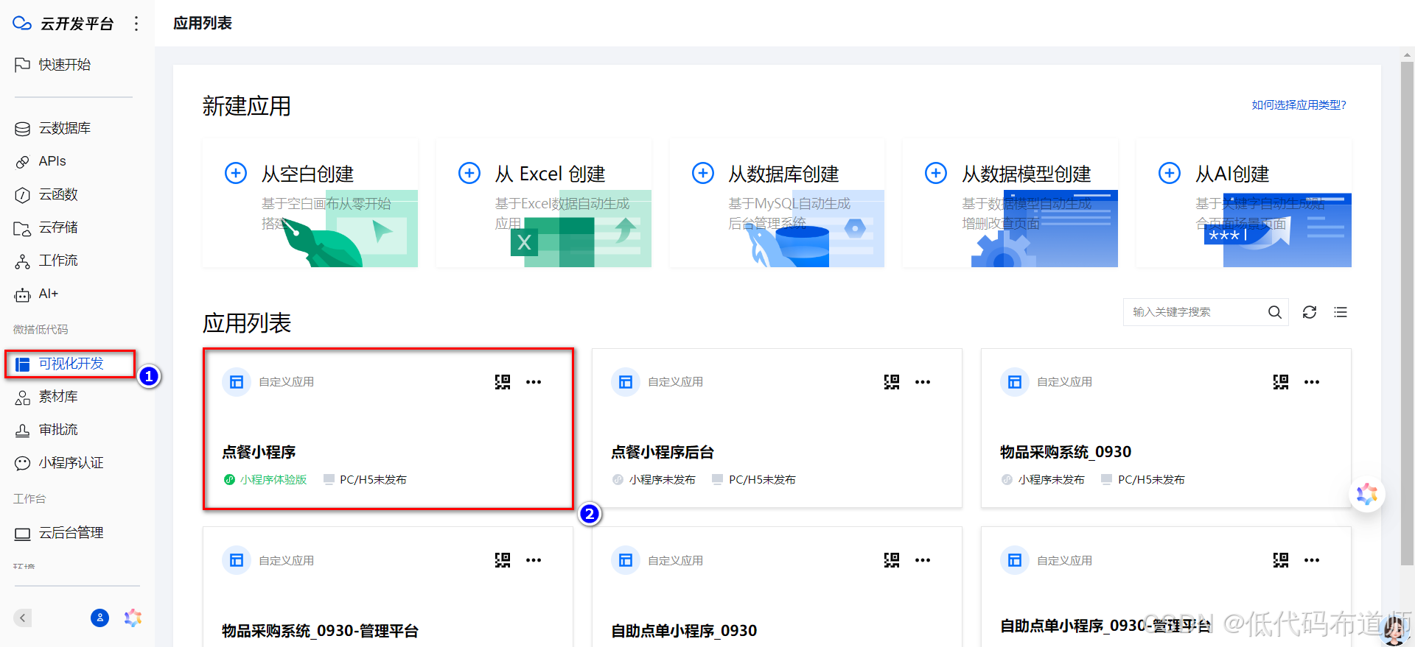Image resolution: width=1415 pixels, height=647 pixels.
Task: Open 素材库 in the sidebar
Action: [46, 397]
